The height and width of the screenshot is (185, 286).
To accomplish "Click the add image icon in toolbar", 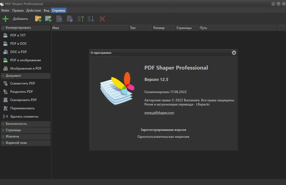I will point(48,19).
